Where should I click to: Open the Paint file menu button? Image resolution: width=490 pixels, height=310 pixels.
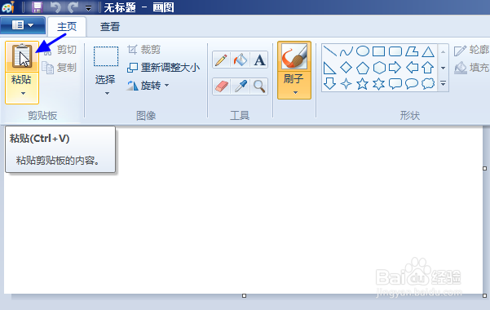(23, 25)
